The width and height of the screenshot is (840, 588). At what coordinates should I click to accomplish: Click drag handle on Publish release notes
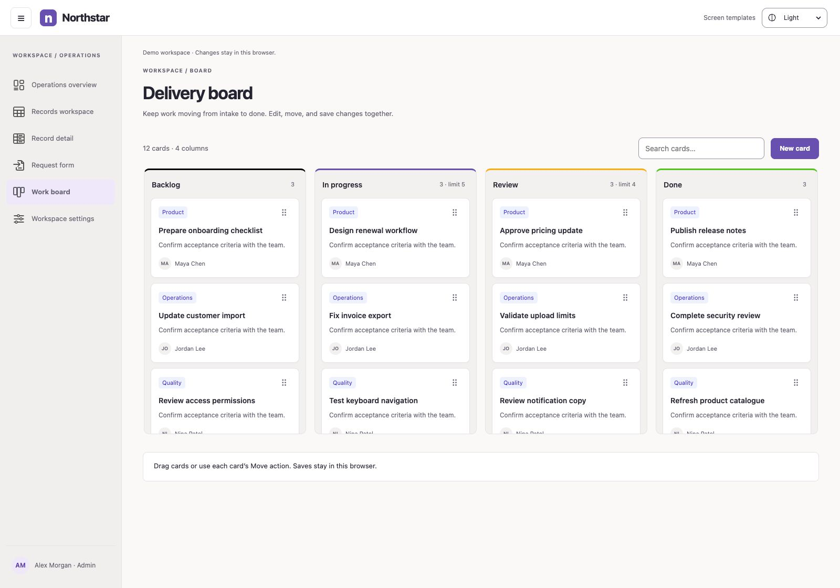[x=796, y=213]
